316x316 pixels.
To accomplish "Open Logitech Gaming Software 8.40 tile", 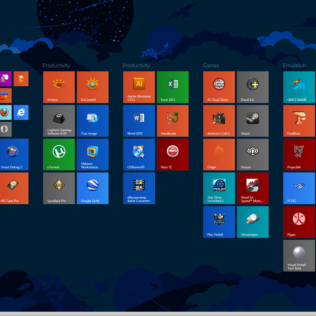I will (59, 121).
